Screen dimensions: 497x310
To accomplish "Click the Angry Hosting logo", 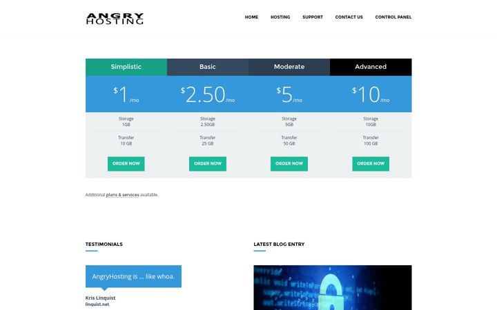I will point(115,19).
